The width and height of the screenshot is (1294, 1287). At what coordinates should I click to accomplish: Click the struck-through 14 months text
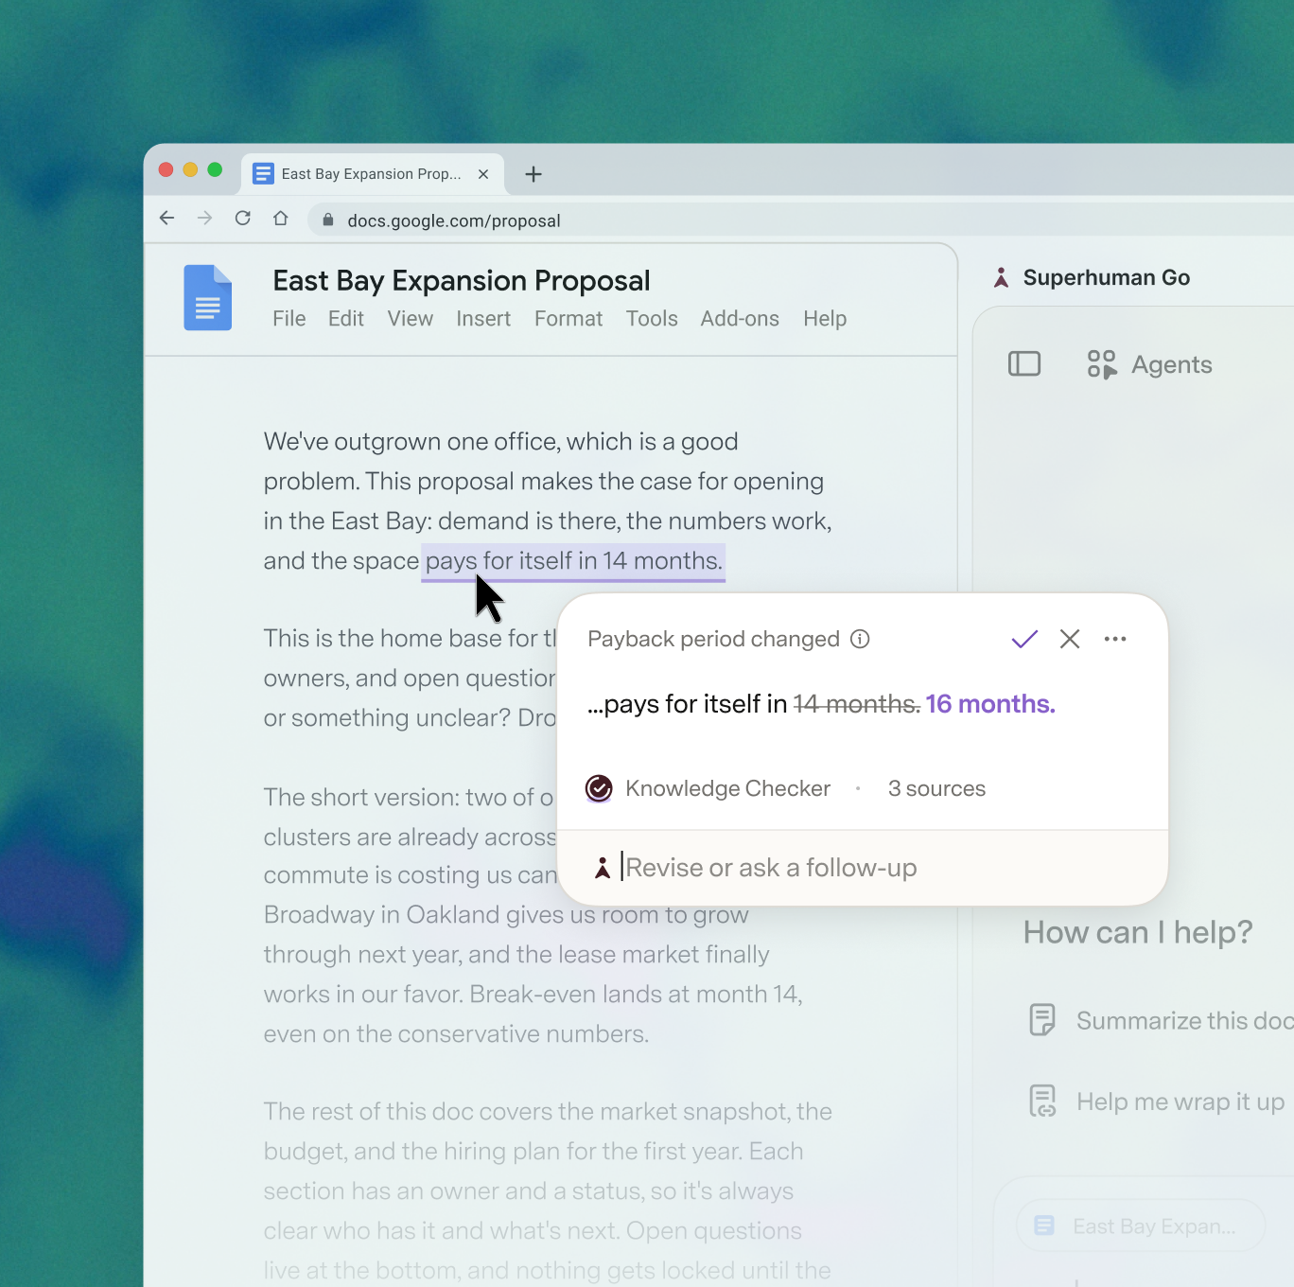coord(857,704)
